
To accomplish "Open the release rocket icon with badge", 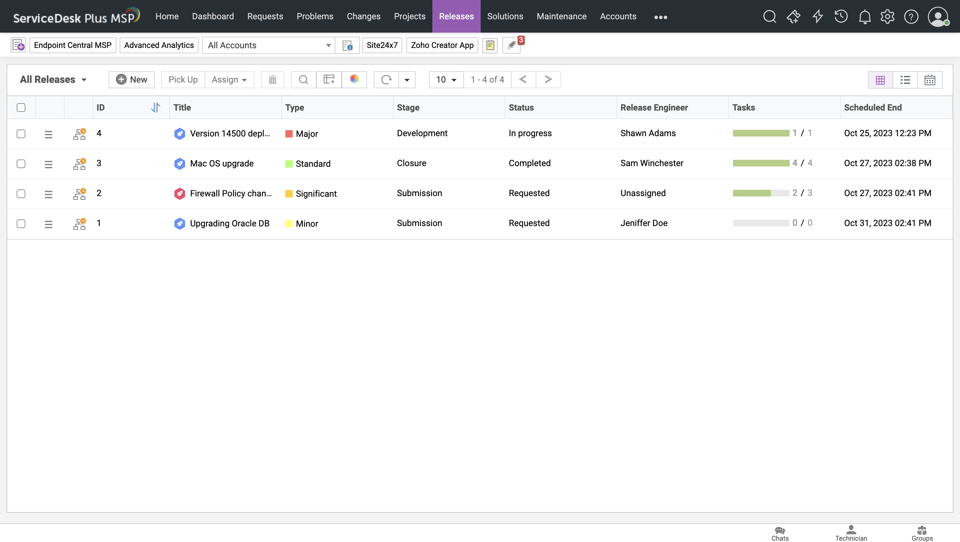I will [511, 45].
